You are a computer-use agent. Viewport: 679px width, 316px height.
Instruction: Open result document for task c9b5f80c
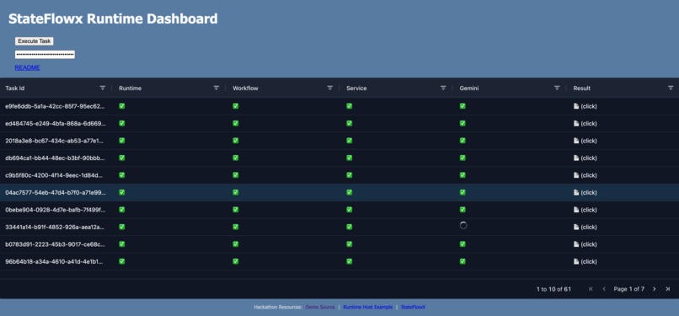(585, 175)
